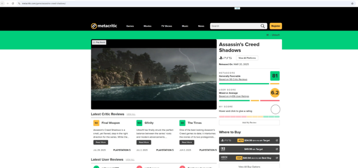Click the MAR 20, 2025 release date

(241, 65)
